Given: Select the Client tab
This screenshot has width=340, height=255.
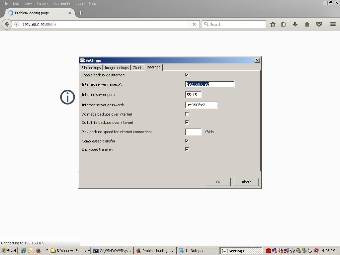Looking at the screenshot, I should click(x=137, y=67).
